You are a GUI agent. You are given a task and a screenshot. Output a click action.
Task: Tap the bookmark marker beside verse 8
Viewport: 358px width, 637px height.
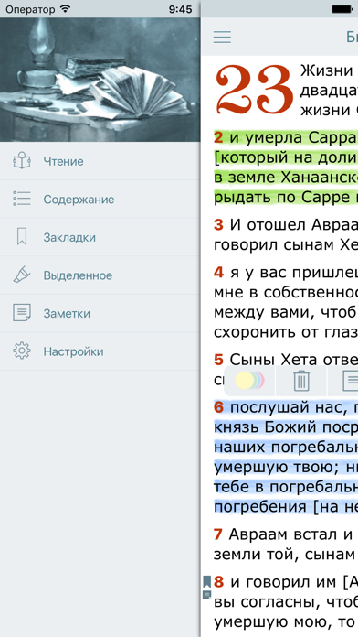click(206, 582)
